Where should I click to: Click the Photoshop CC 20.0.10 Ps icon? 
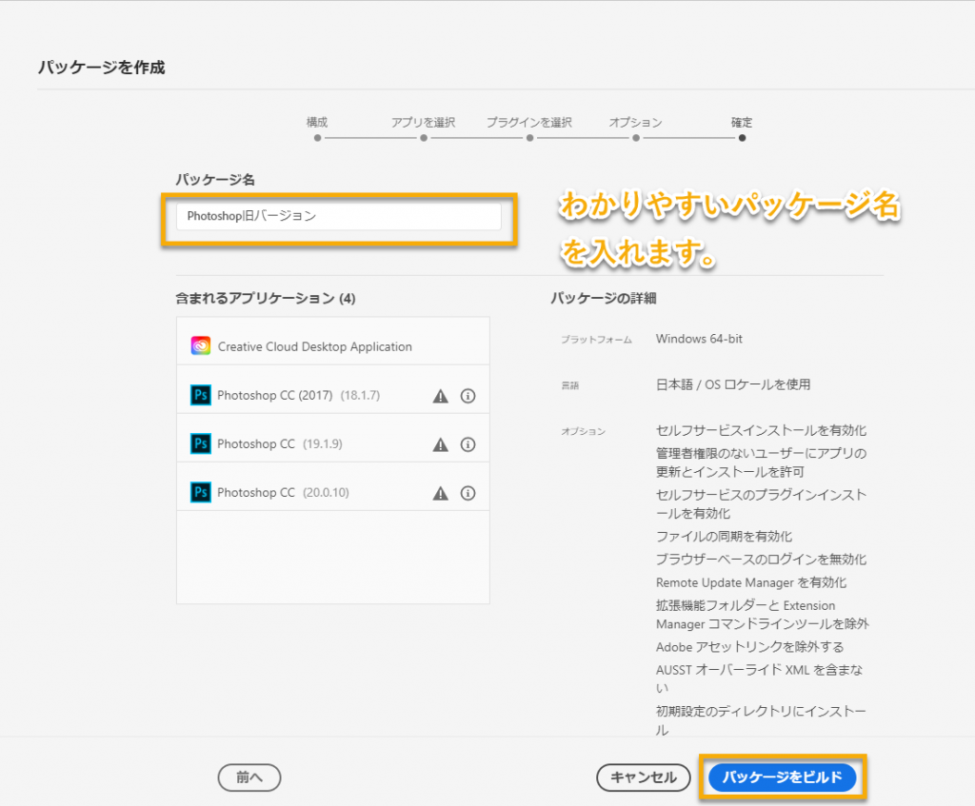(200, 492)
